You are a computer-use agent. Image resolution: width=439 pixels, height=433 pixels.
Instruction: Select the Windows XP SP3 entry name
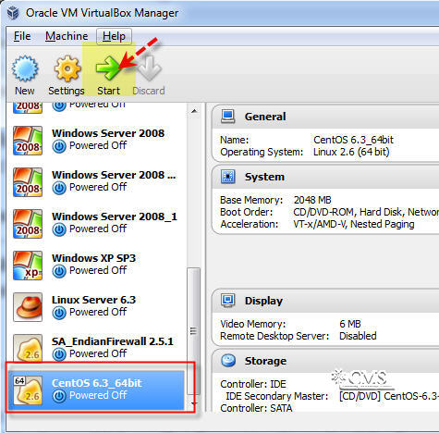tap(93, 258)
